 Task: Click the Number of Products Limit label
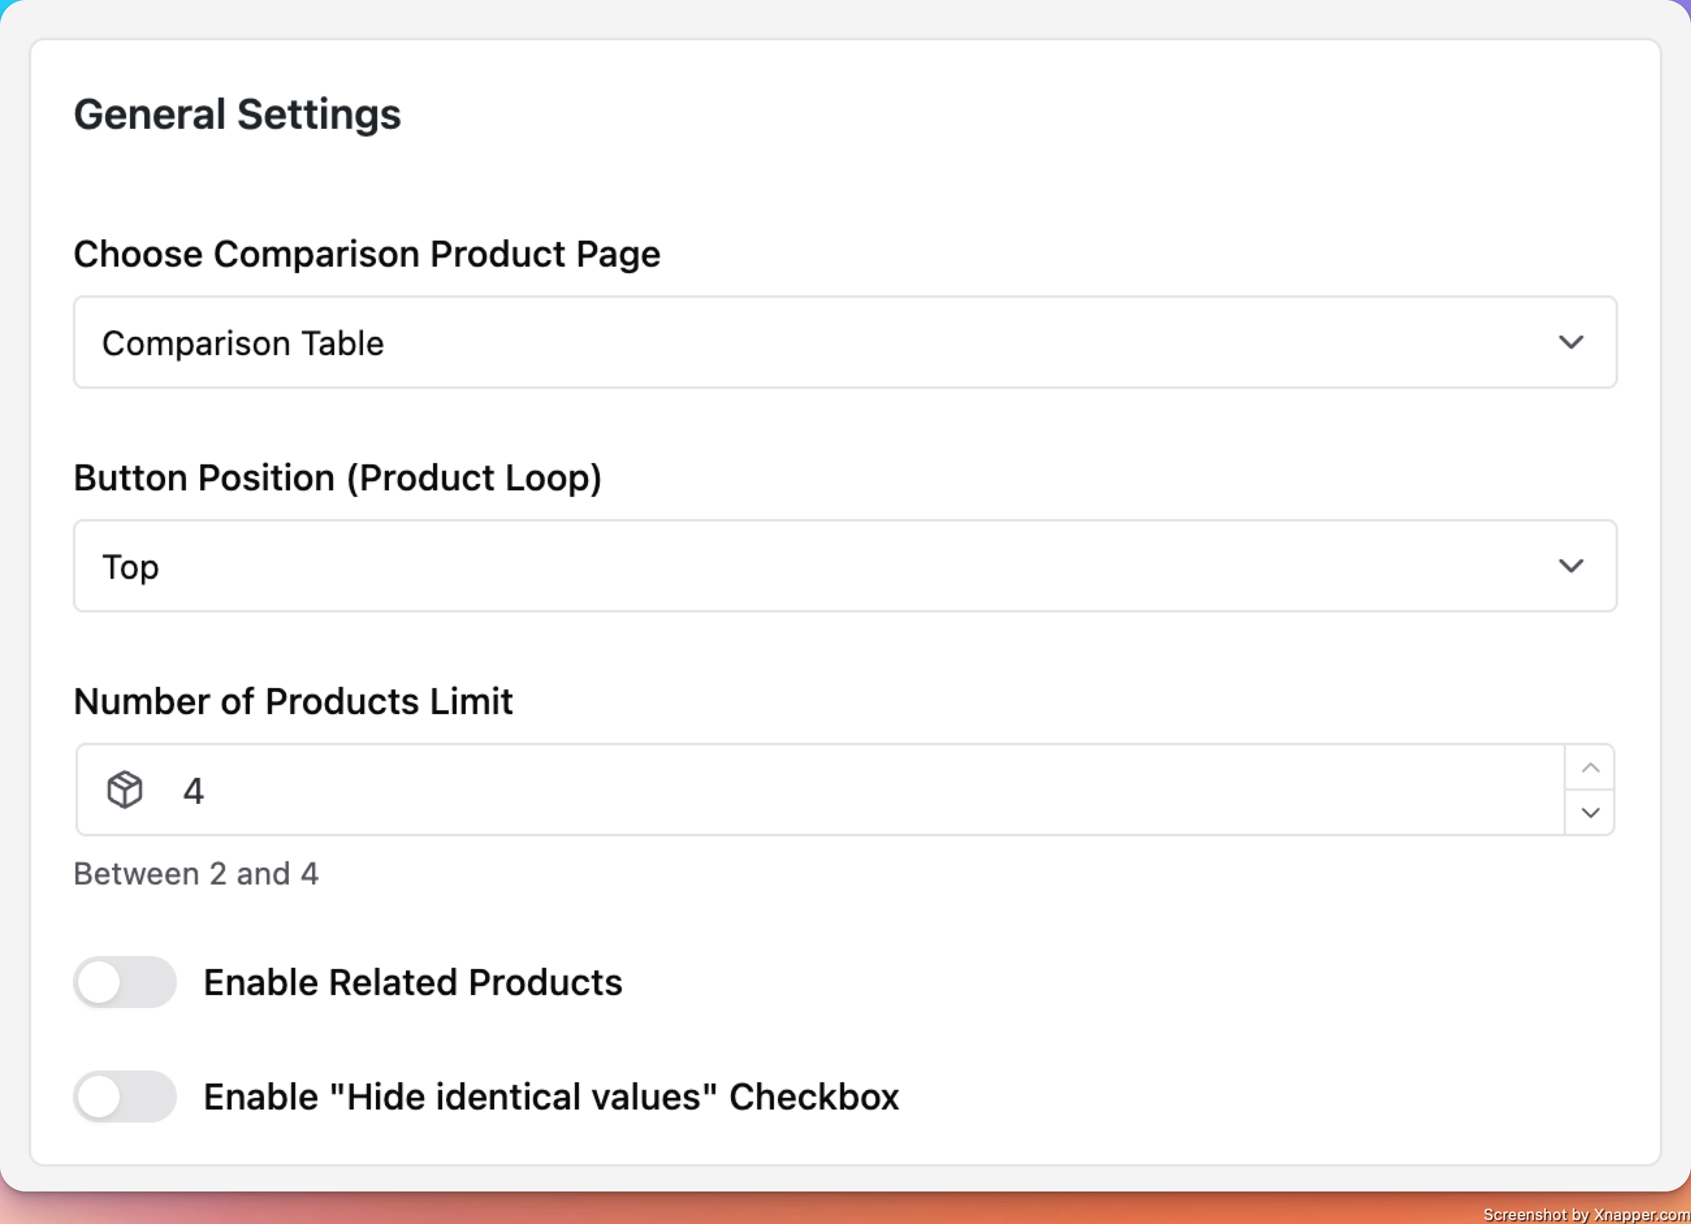click(293, 702)
